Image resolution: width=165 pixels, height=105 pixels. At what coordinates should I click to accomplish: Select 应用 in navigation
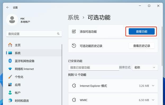[17, 85]
